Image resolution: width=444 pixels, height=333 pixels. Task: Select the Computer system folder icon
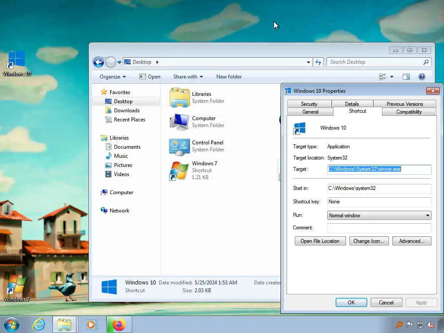click(179, 122)
